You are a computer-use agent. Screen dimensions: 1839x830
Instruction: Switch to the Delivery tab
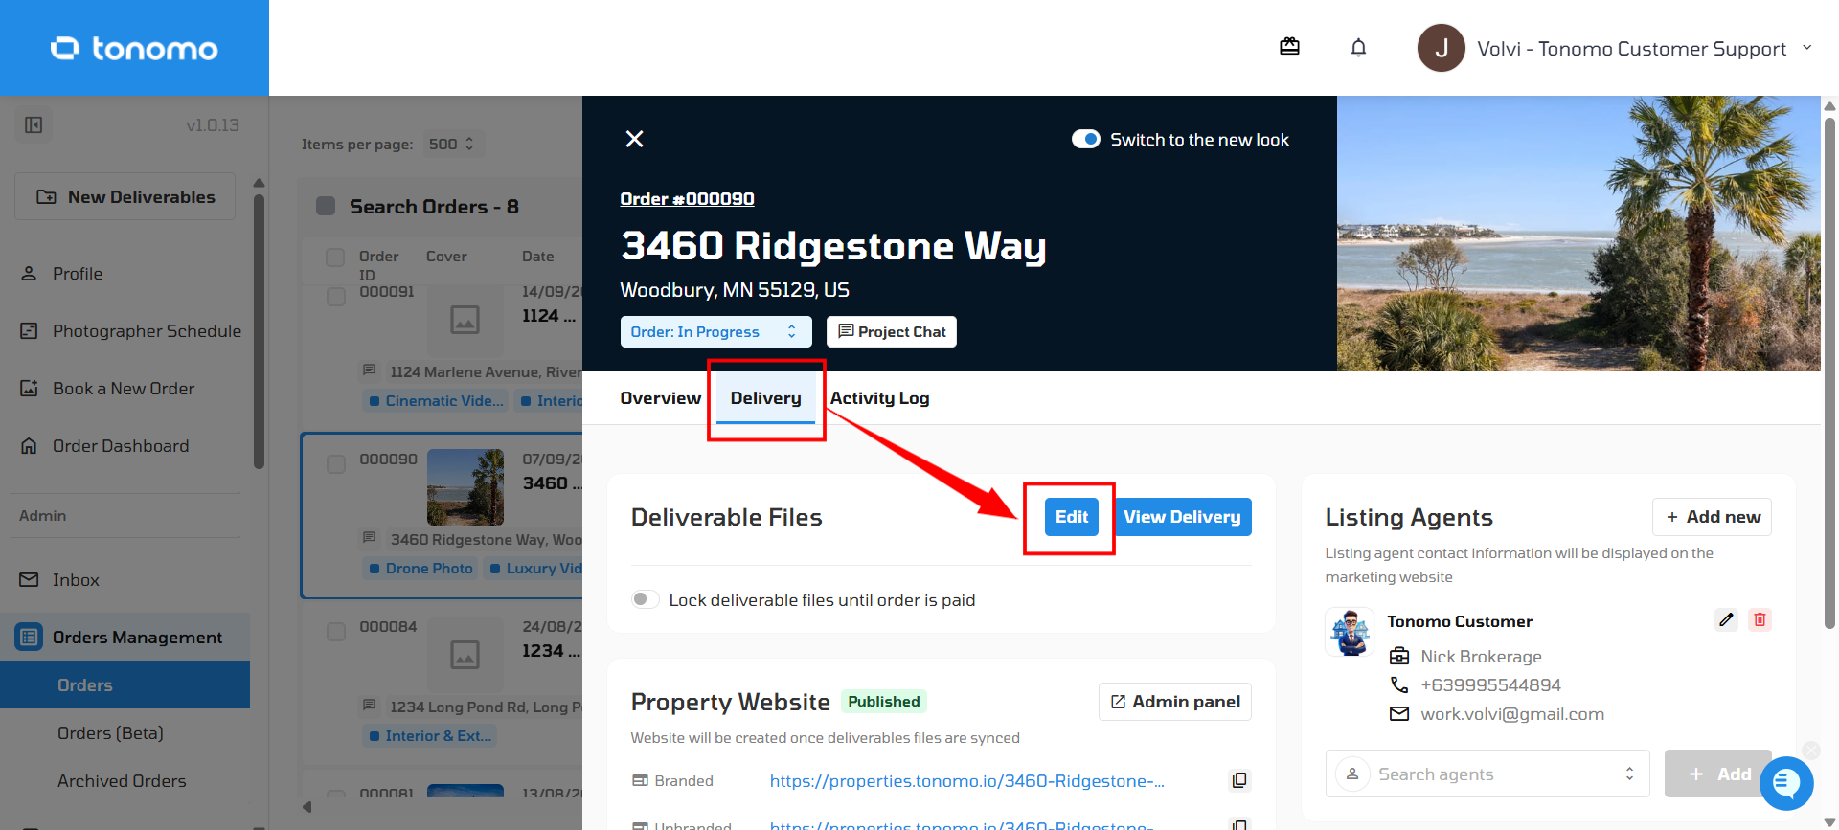(x=765, y=398)
